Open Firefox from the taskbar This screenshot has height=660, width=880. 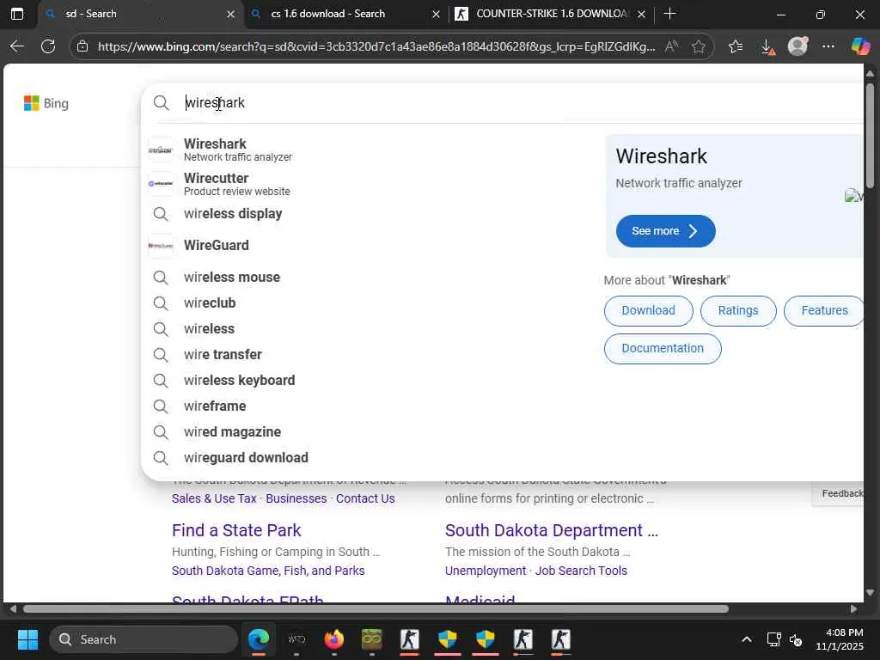[x=334, y=639]
